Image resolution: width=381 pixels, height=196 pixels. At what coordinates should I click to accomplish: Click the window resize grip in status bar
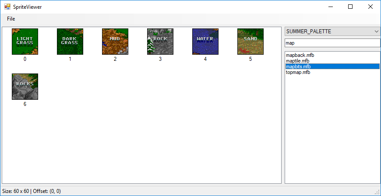pyautogui.click(x=377, y=192)
